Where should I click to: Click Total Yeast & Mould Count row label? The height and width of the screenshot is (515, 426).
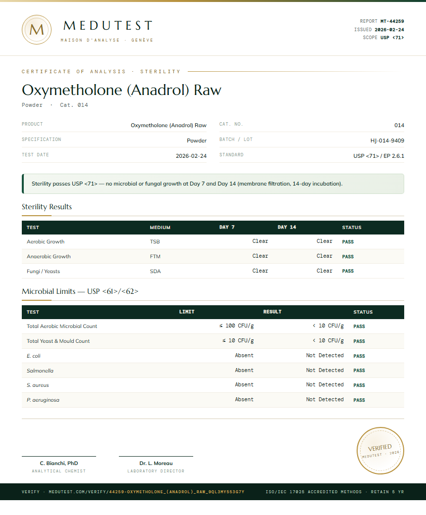click(x=58, y=341)
